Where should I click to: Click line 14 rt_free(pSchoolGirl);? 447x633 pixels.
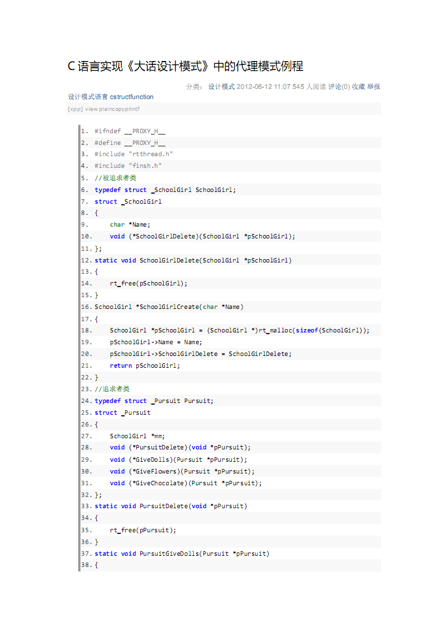tap(148, 283)
